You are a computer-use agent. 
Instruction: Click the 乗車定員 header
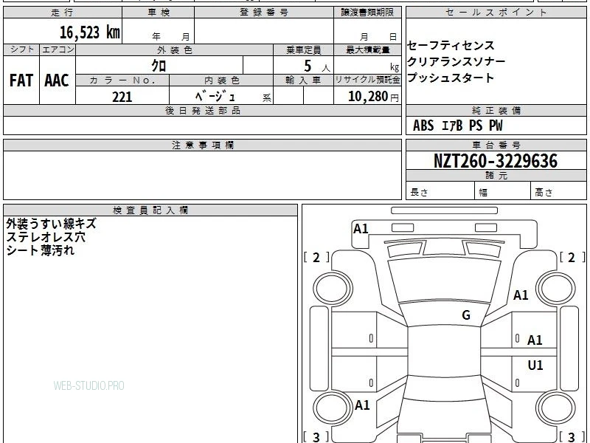[x=303, y=50]
